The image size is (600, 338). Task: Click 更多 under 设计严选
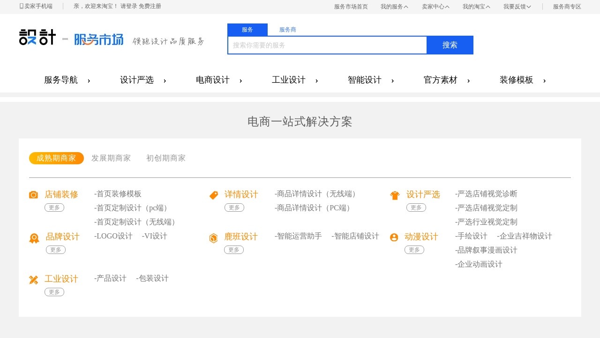416,207
